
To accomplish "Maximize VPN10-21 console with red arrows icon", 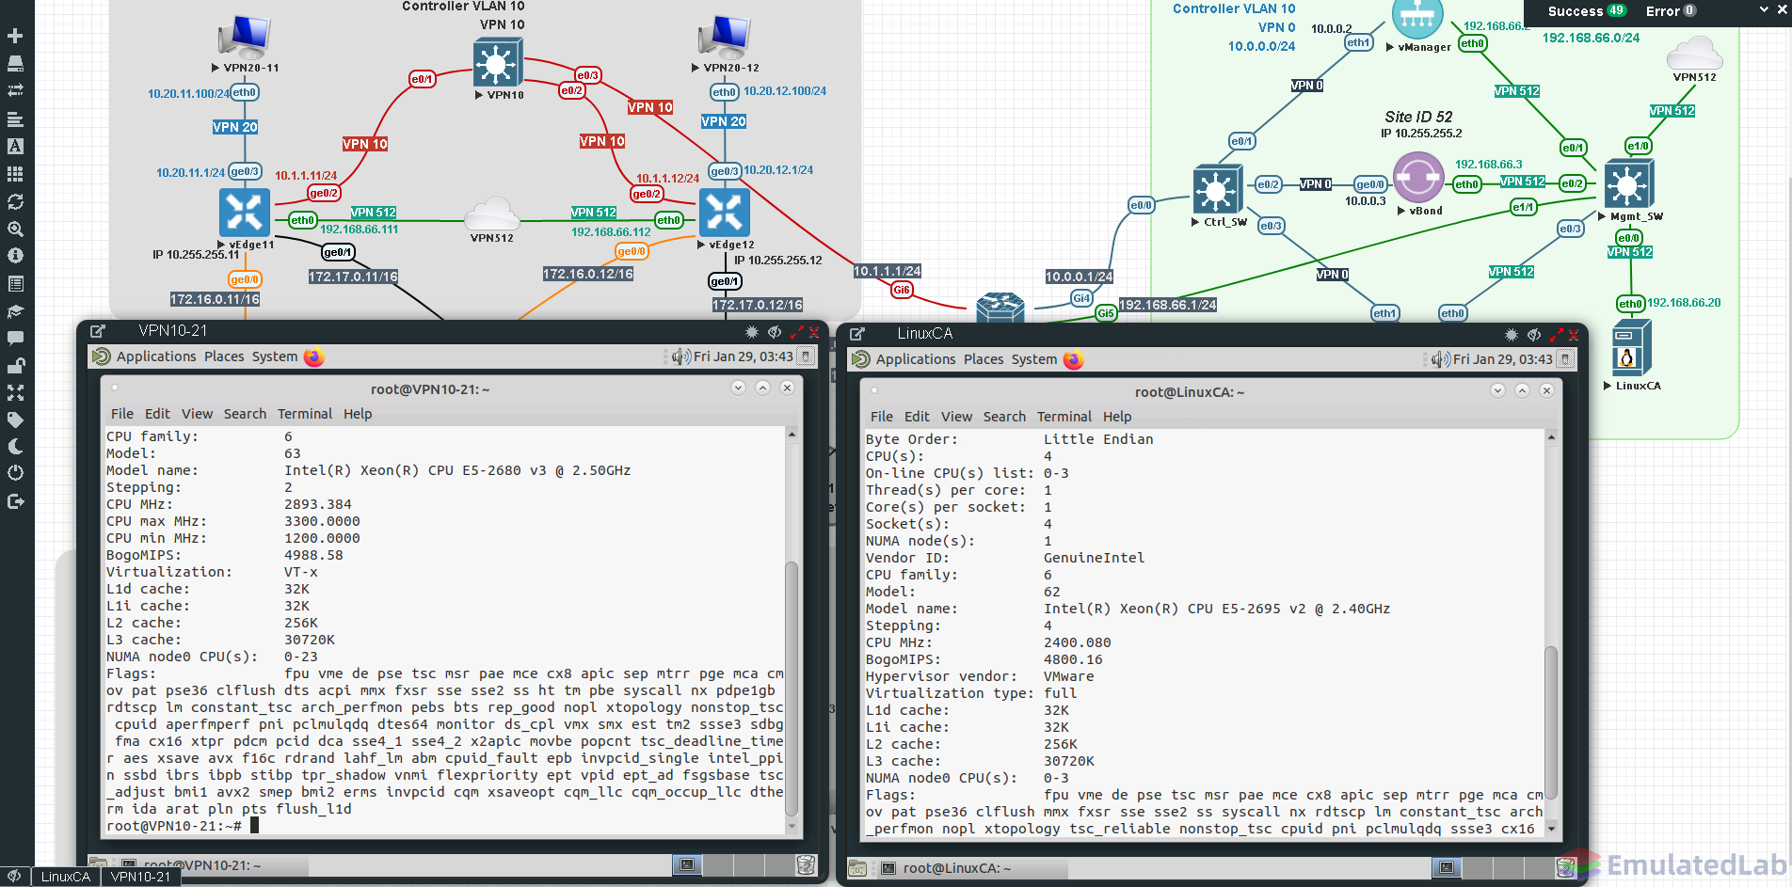I will click(x=796, y=332).
